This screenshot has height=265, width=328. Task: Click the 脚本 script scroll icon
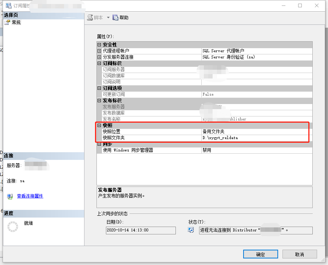(89, 18)
